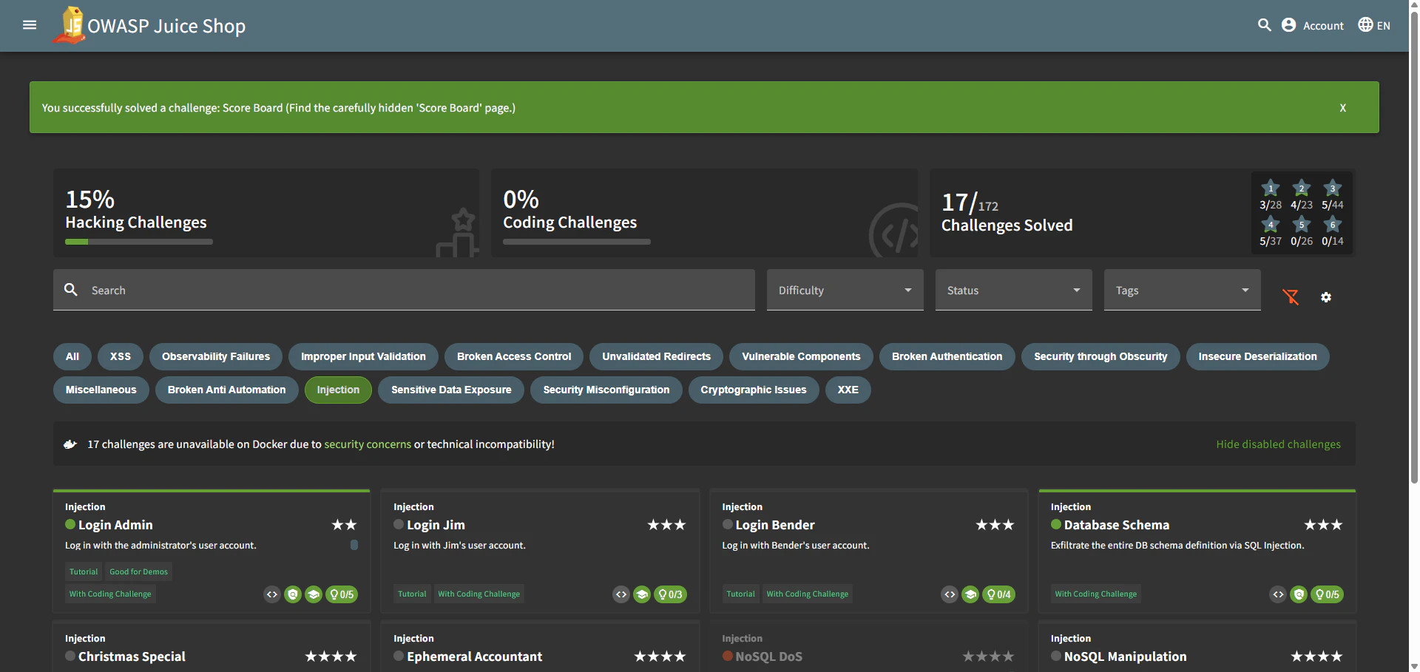Toggle Improper Input Validation category
1420x672 pixels.
[363, 356]
